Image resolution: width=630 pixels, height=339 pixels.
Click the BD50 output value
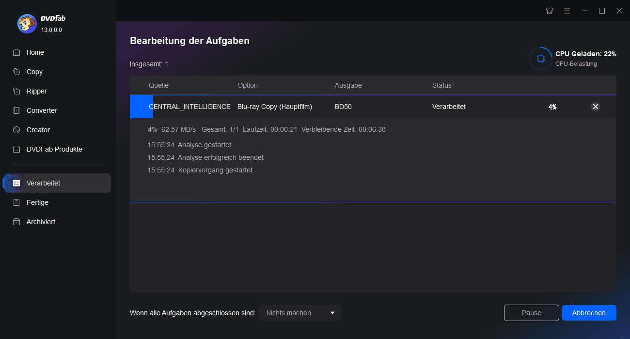(x=343, y=107)
